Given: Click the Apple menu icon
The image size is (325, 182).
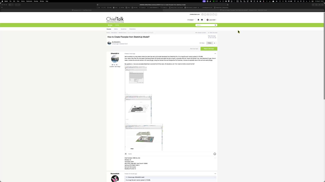Looking at the screenshot, I should 2,1.
